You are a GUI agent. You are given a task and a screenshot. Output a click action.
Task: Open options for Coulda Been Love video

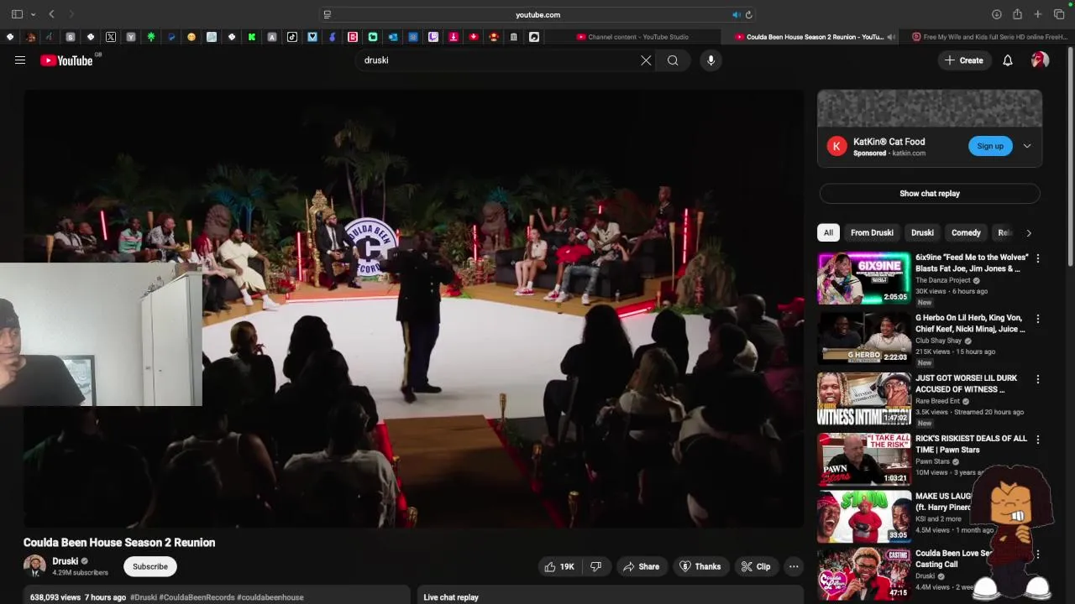tap(1038, 555)
